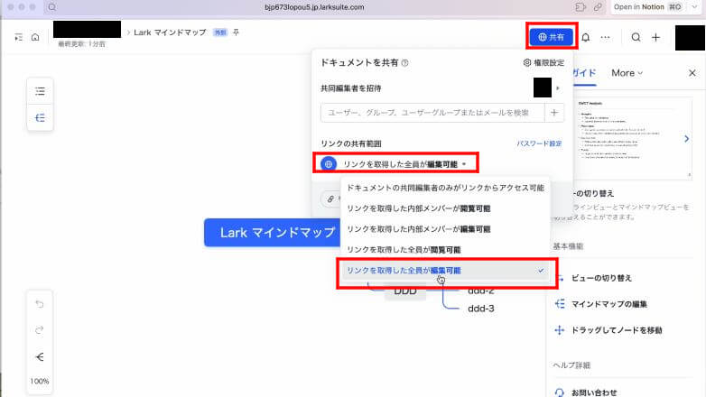
Task: Select リンクを取得した全員が閲覧可能 option
Action: click(x=445, y=250)
